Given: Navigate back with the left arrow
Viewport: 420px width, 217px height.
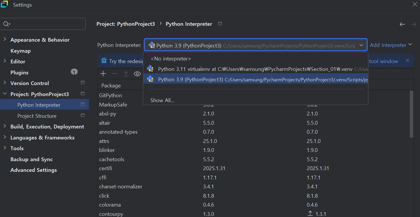Looking at the screenshot, I should tap(402, 24).
